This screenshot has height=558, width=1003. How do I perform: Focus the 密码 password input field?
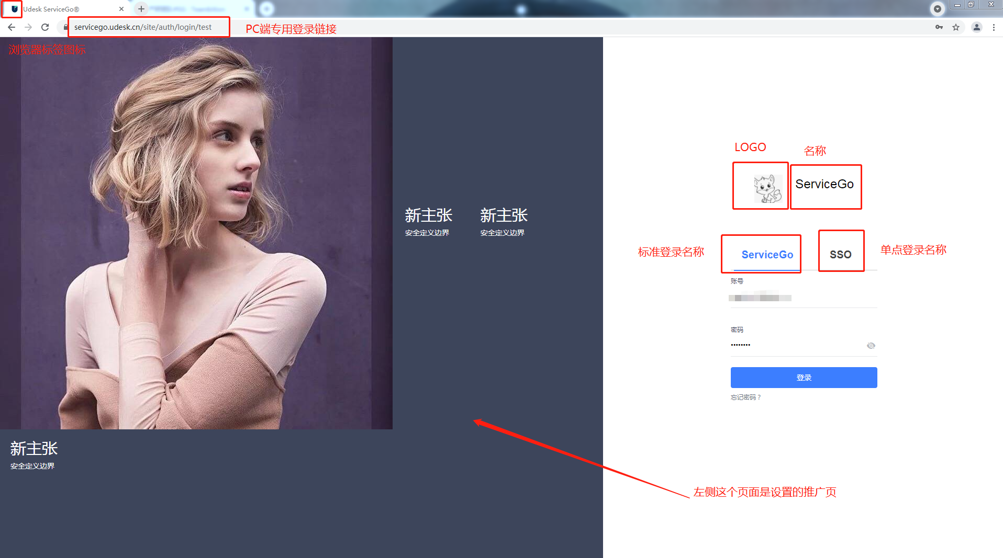[796, 345]
